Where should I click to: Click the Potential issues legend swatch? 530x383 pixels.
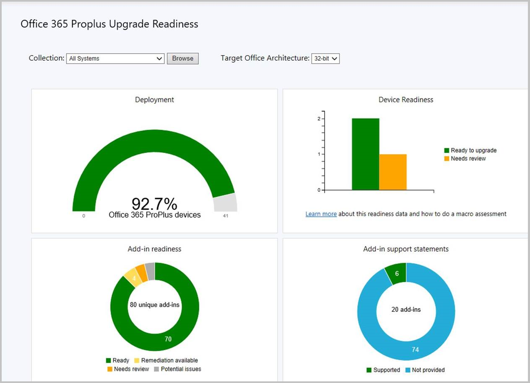[156, 369]
